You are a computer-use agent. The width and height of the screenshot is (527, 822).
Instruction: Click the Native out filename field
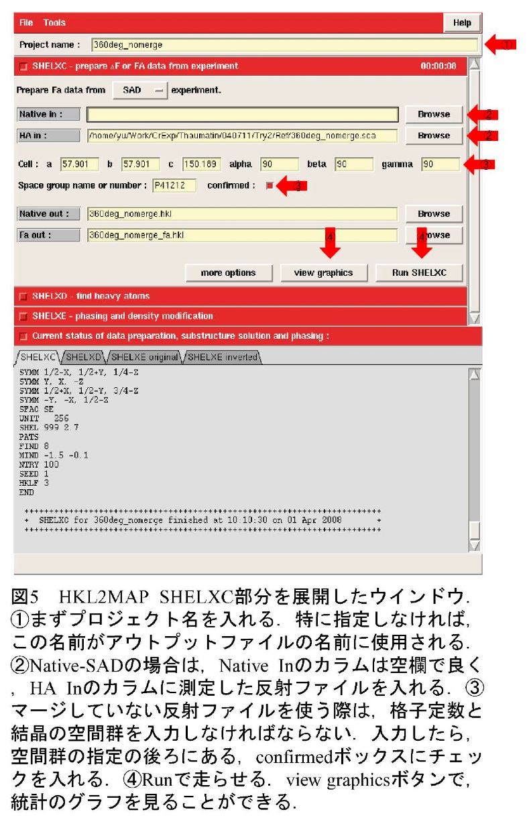(242, 214)
